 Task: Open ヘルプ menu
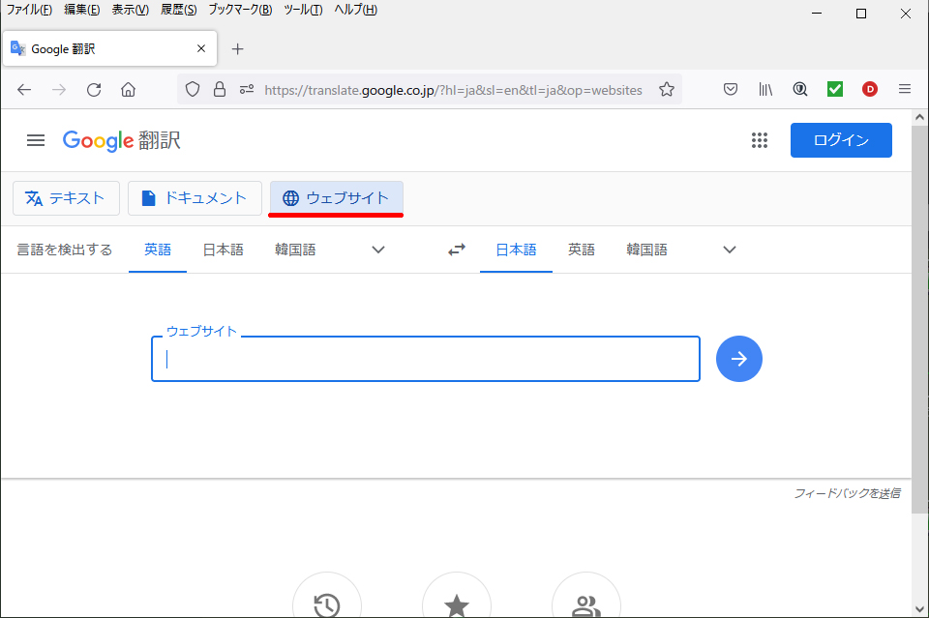point(355,10)
